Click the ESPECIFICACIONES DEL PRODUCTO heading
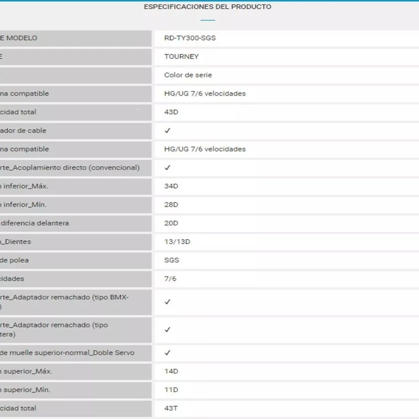419x419 pixels. [x=207, y=7]
